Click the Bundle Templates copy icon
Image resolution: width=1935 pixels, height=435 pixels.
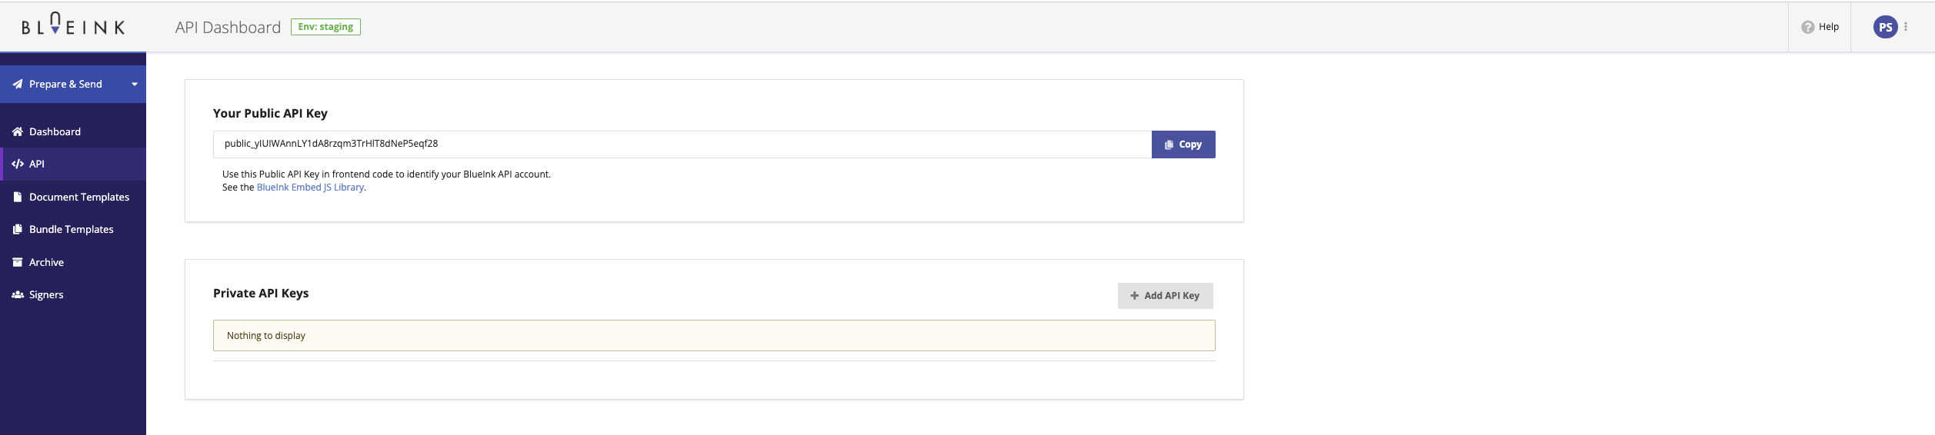click(x=17, y=230)
